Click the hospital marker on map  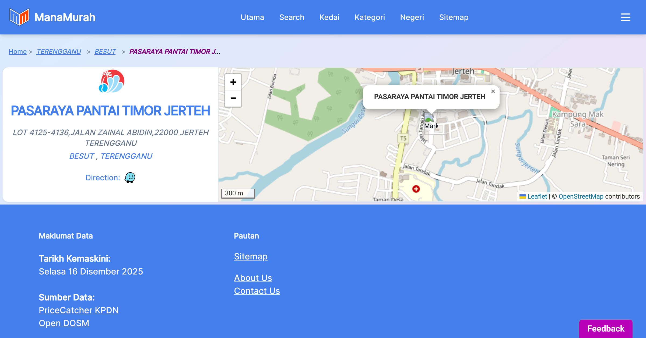416,189
